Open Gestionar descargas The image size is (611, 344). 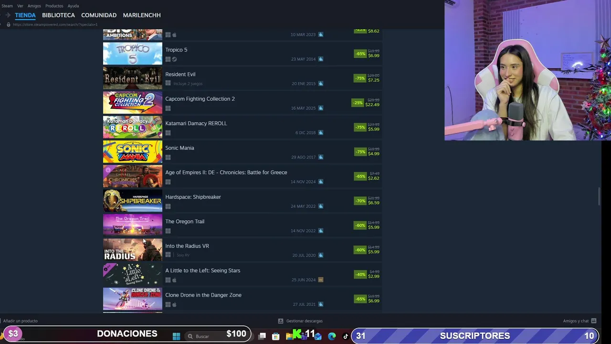tap(301, 321)
